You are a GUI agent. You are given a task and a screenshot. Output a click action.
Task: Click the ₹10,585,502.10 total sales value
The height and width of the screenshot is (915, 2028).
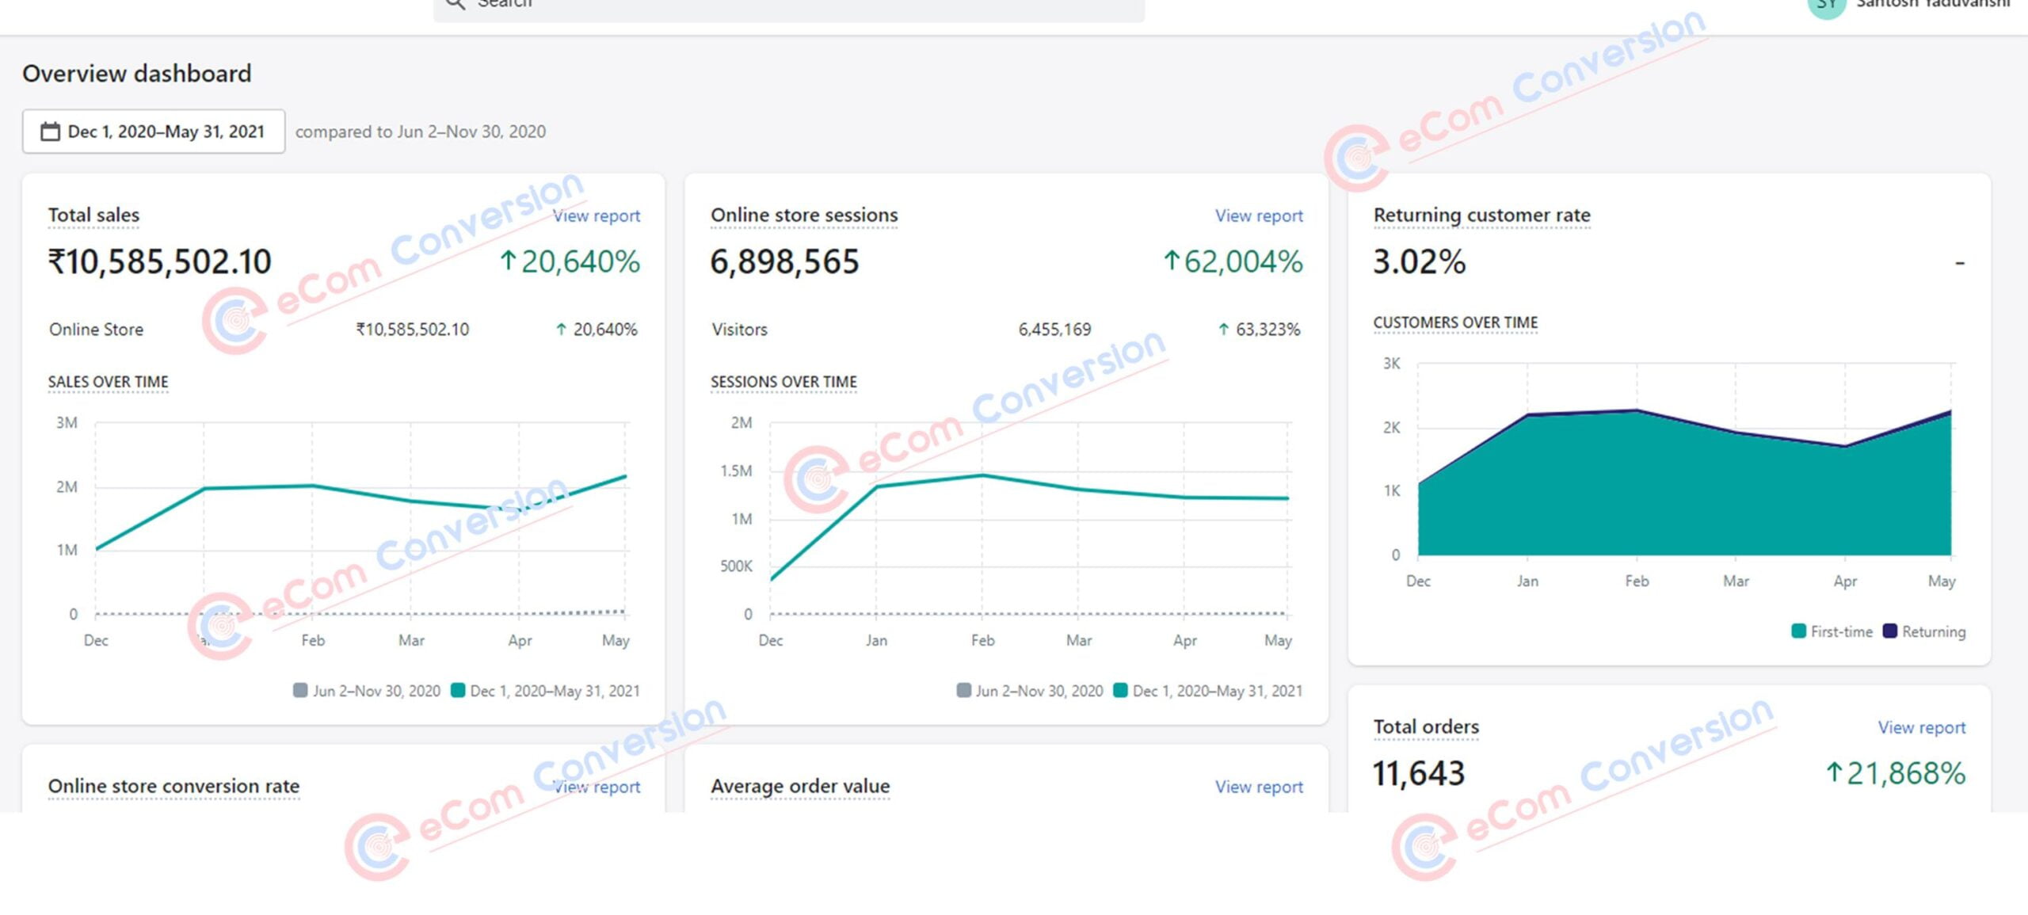click(159, 261)
